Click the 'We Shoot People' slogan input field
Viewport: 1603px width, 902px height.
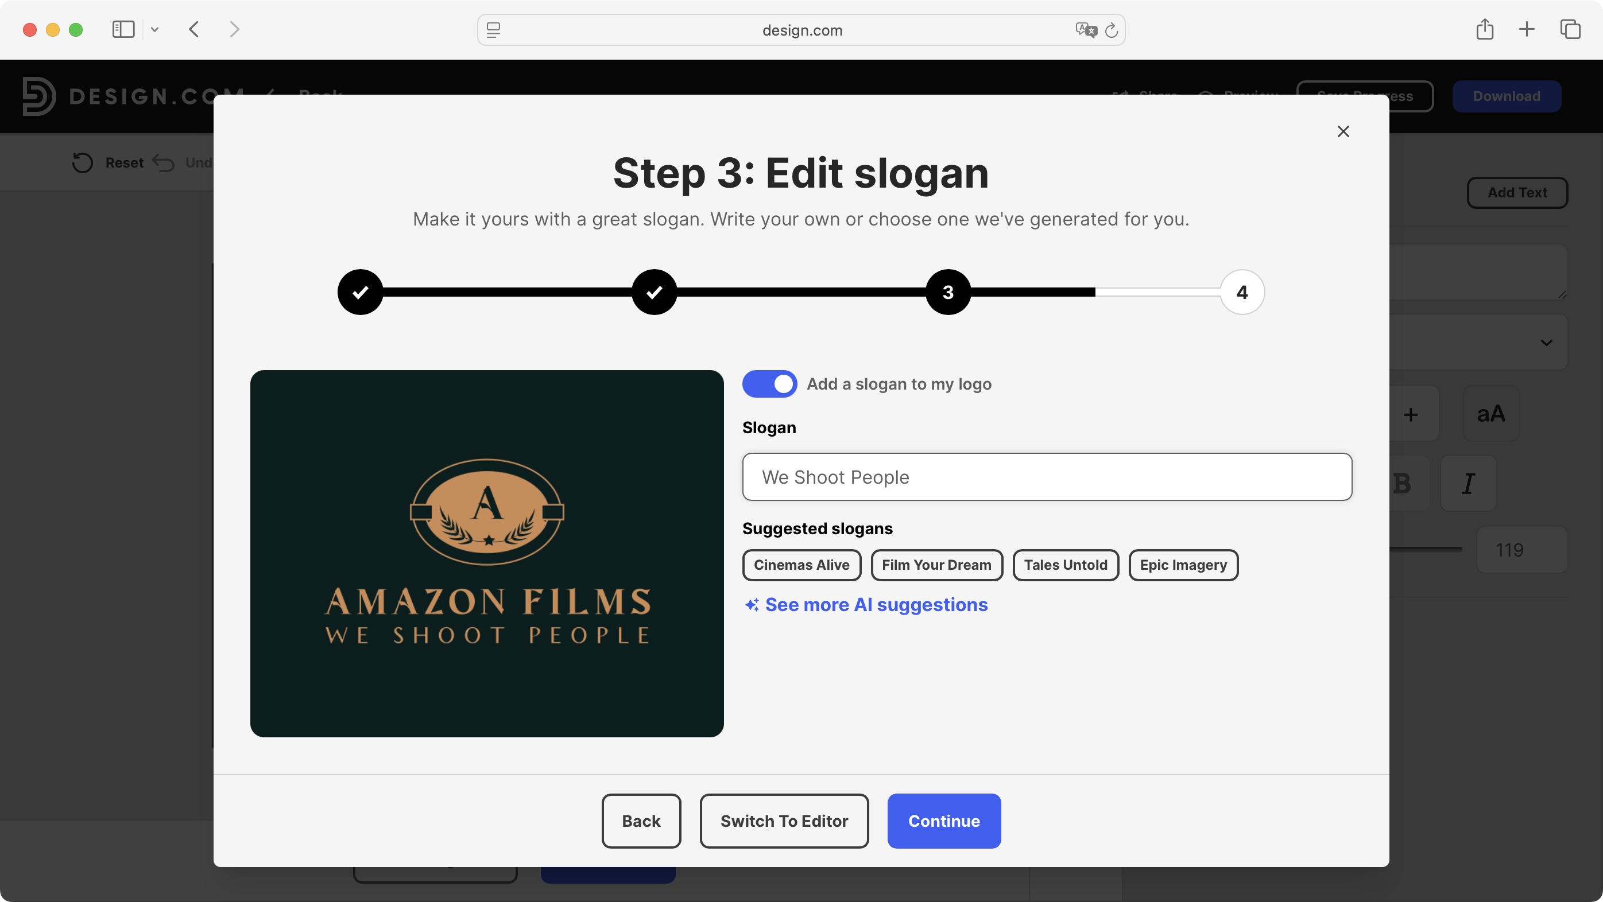tap(1047, 477)
